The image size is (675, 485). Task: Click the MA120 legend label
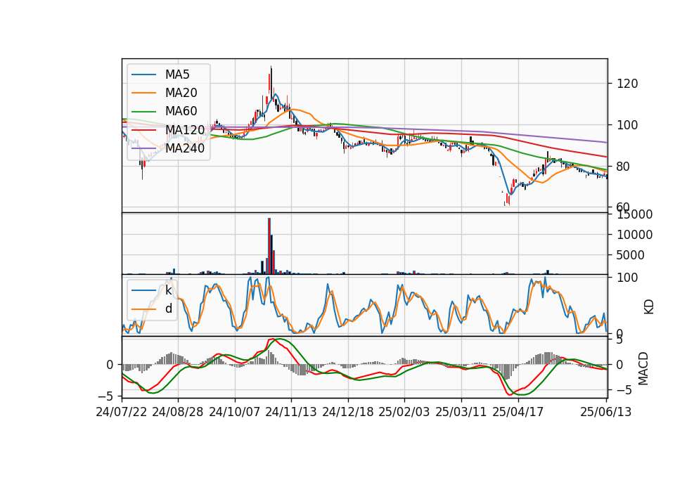185,130
